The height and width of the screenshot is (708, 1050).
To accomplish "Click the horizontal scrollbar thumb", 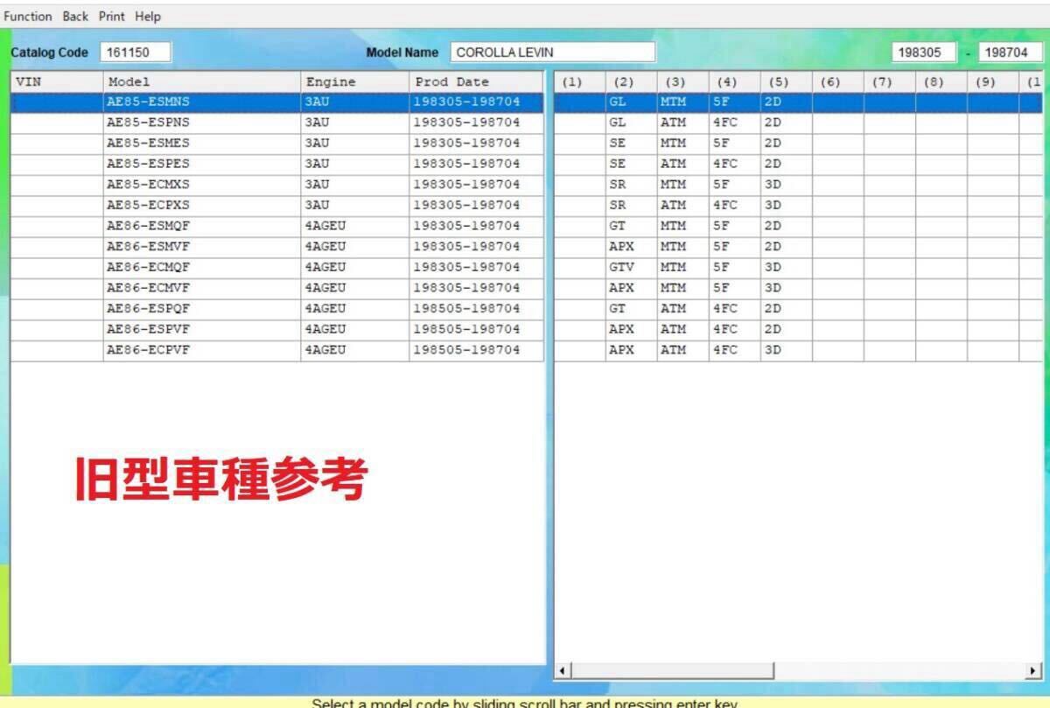I will (673, 671).
